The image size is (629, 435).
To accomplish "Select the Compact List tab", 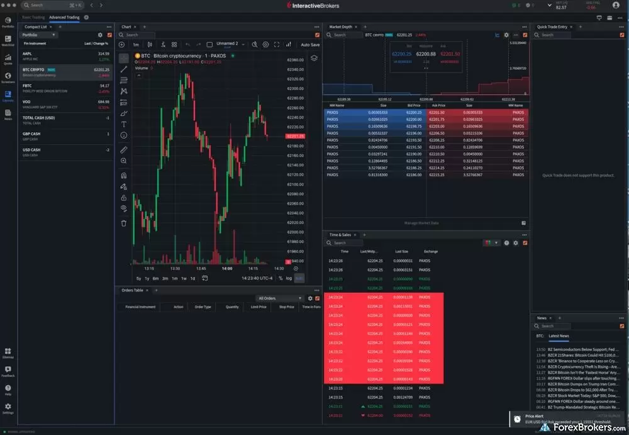I will [x=35, y=27].
